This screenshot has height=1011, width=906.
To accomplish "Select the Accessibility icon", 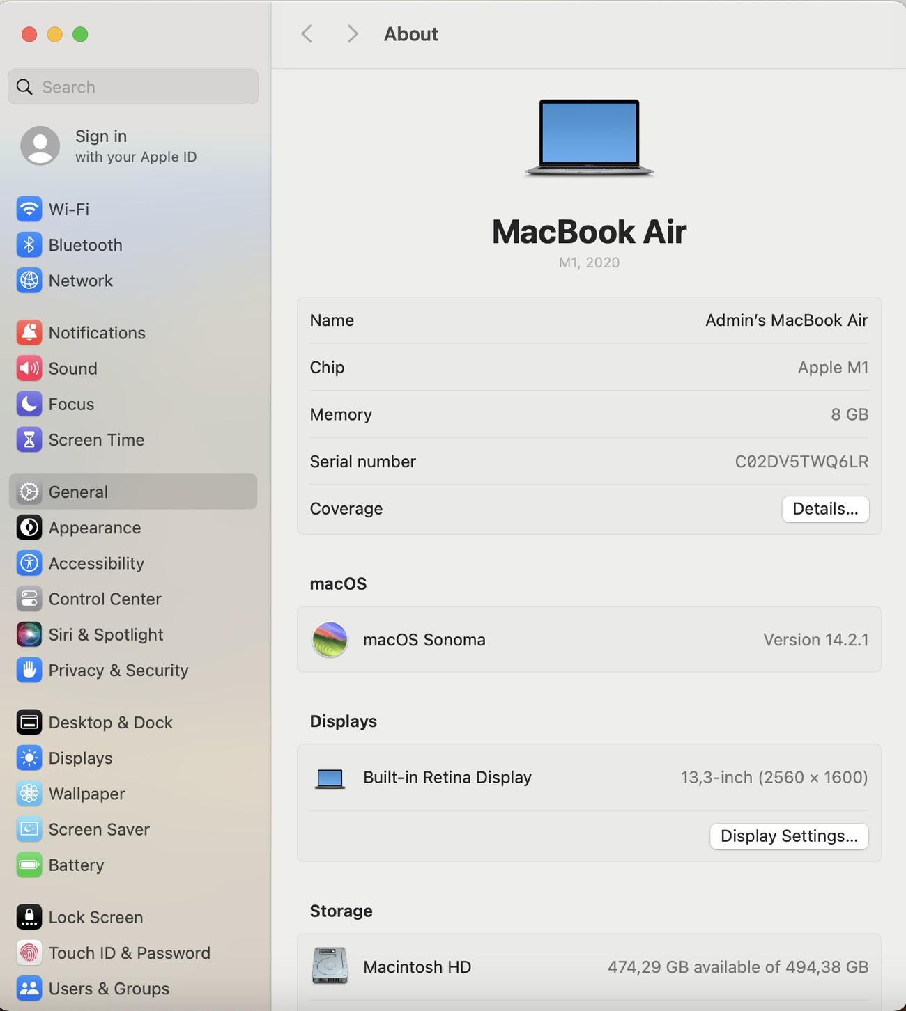I will pos(29,563).
